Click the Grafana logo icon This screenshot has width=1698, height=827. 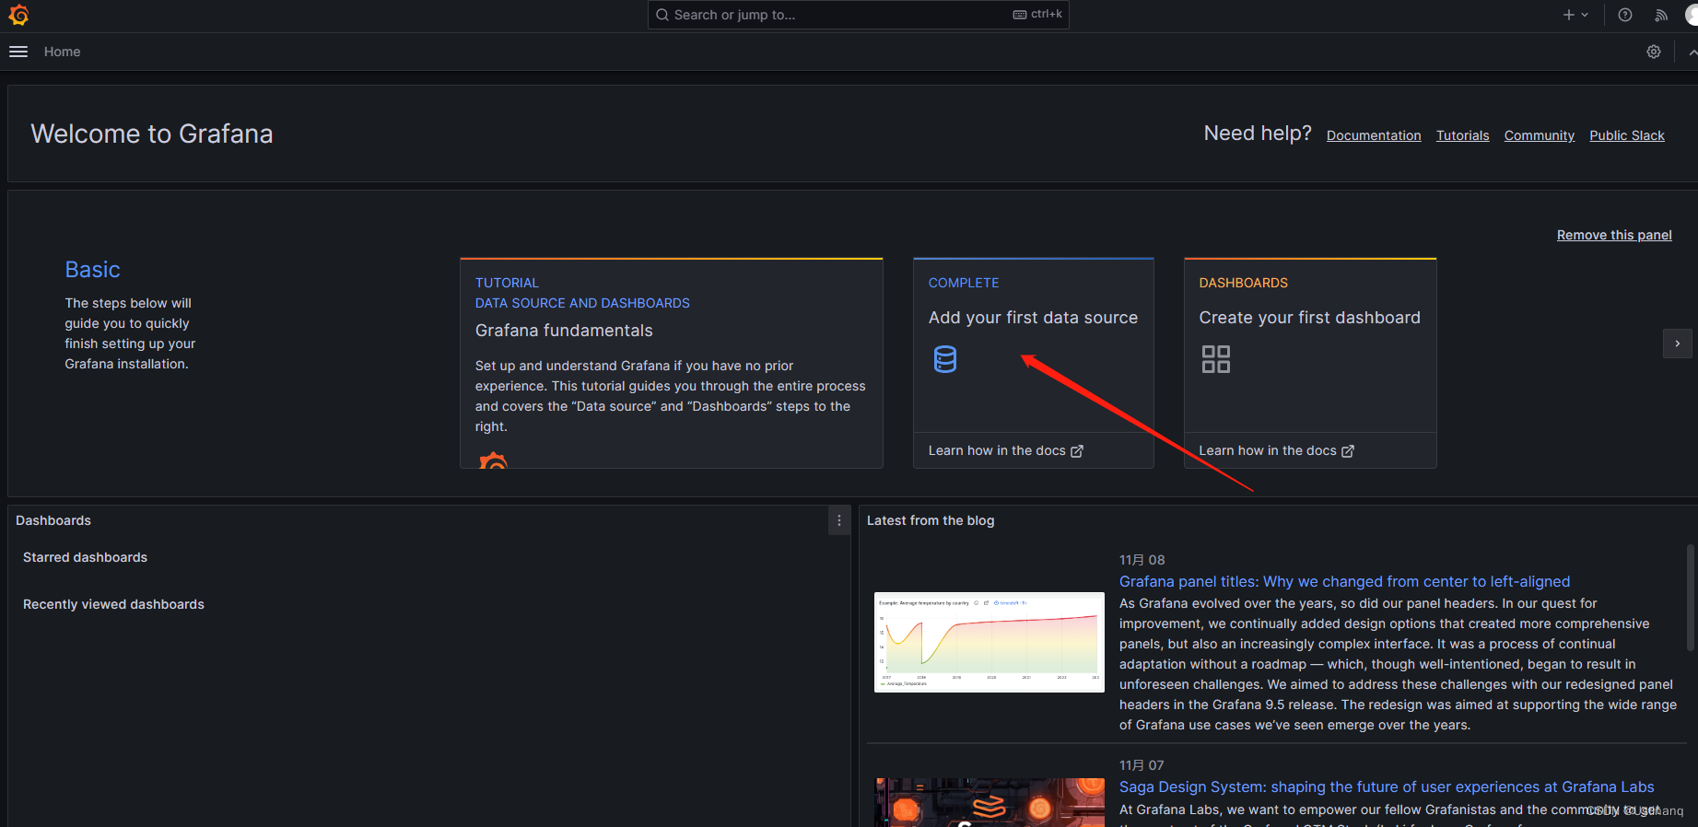(18, 15)
